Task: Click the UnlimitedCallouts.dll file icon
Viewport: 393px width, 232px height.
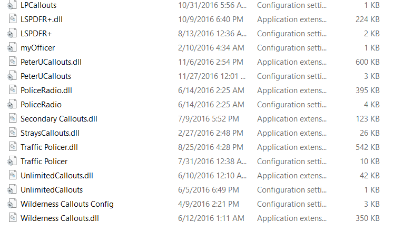Action: pos(12,175)
